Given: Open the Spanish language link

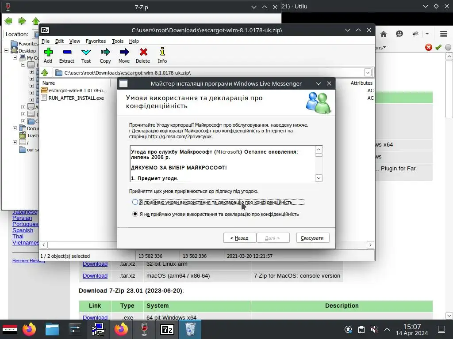Looking at the screenshot, I should click(x=23, y=230).
